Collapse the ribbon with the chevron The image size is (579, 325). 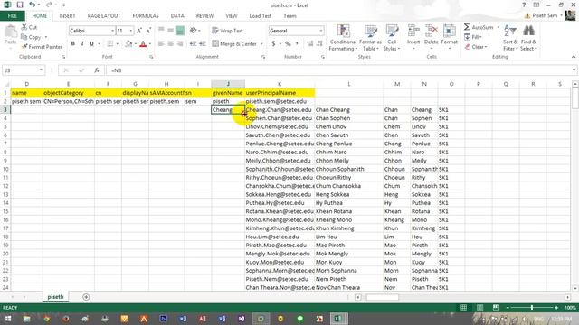[x=574, y=57]
